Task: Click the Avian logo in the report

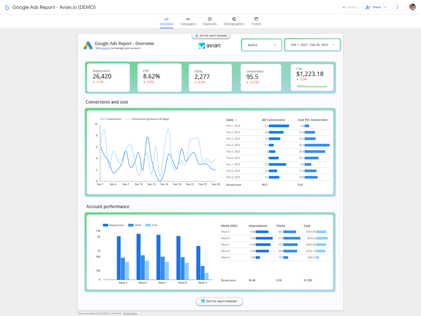Action: [x=209, y=46]
